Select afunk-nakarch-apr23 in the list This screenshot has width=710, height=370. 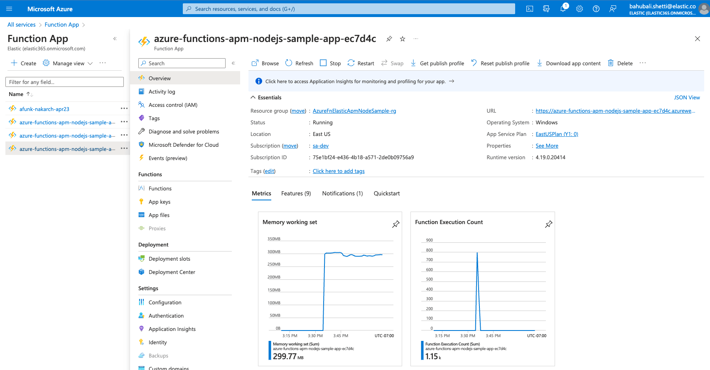44,109
